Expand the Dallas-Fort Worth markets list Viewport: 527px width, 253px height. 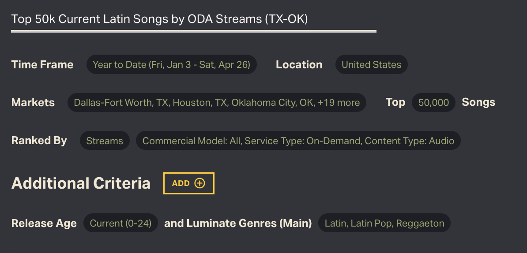click(217, 103)
